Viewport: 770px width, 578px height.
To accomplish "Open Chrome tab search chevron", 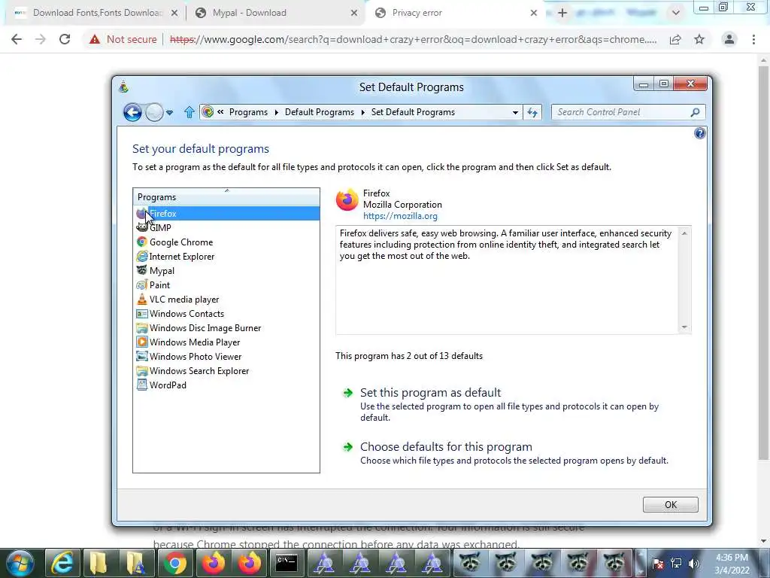I will click(676, 13).
